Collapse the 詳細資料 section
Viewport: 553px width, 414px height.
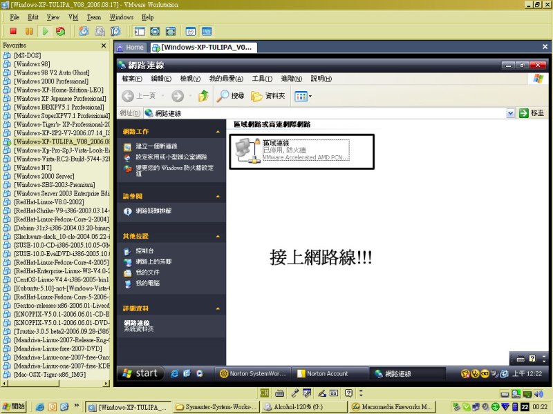[218, 308]
